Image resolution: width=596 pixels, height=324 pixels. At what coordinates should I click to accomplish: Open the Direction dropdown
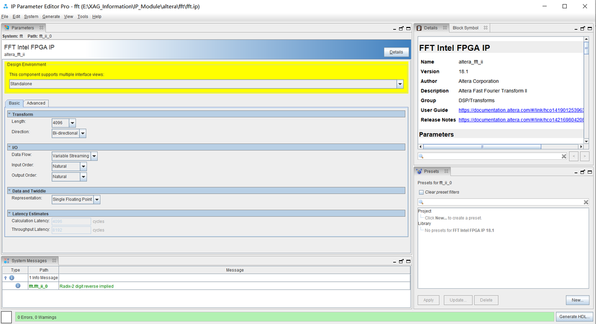pyautogui.click(x=82, y=134)
